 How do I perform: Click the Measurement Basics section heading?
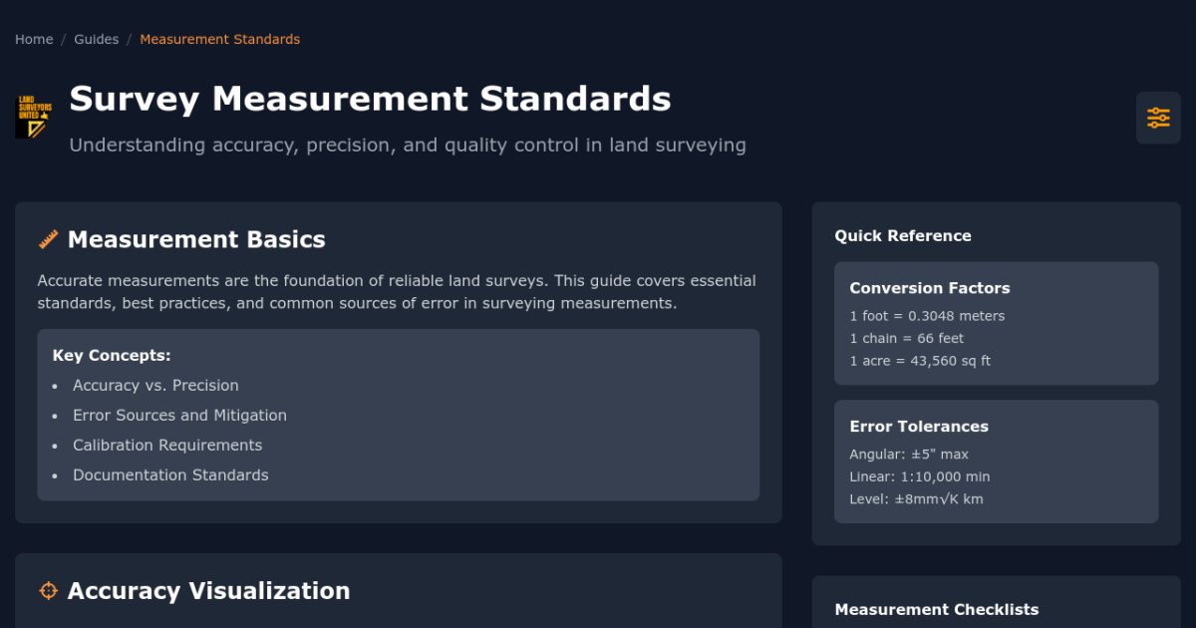pyautogui.click(x=196, y=239)
